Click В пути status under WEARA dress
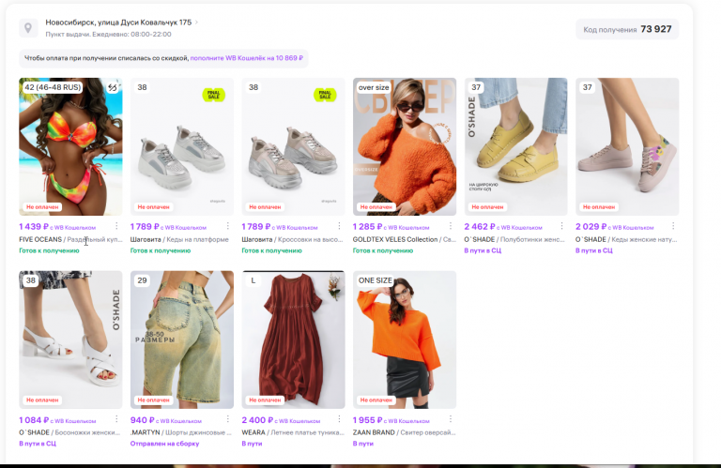The image size is (721, 468). tap(252, 444)
